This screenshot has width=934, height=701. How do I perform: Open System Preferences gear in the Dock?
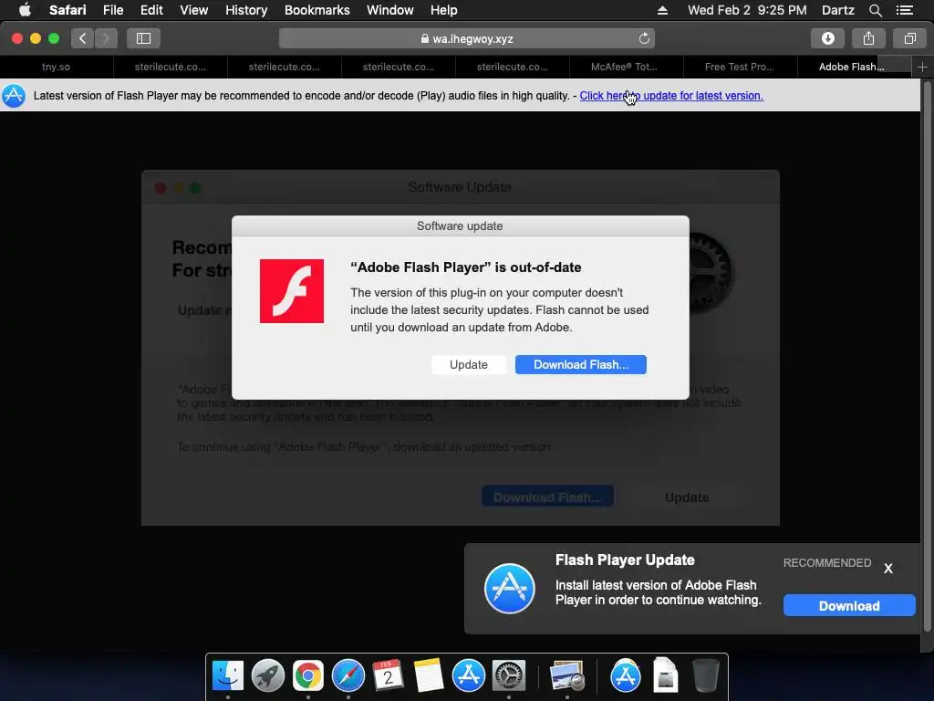point(508,675)
